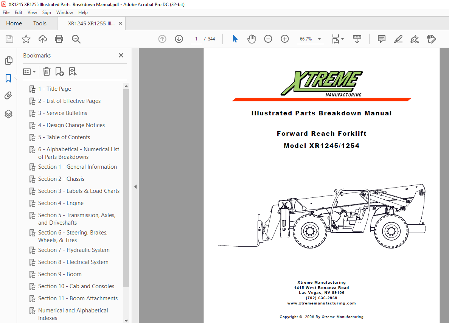Viewport: 449px width, 323px height.
Task: Open bookmark Alphabetical - Numerical List
Action: [x=78, y=153]
